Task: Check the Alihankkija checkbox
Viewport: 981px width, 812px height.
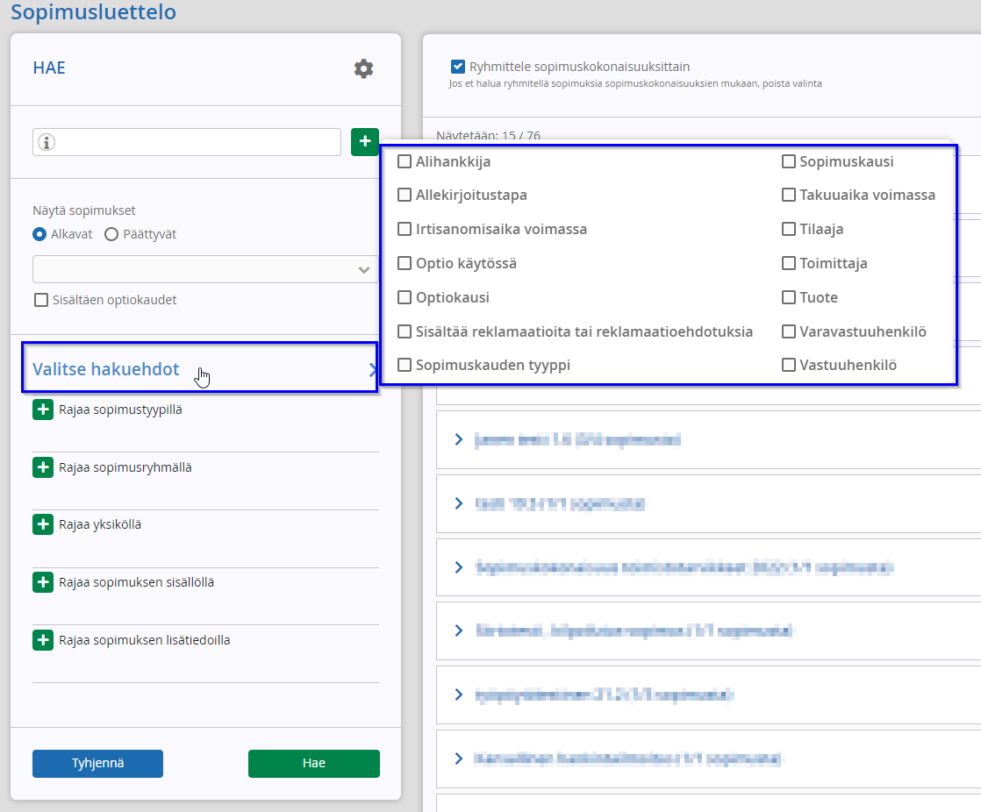Action: (x=405, y=162)
